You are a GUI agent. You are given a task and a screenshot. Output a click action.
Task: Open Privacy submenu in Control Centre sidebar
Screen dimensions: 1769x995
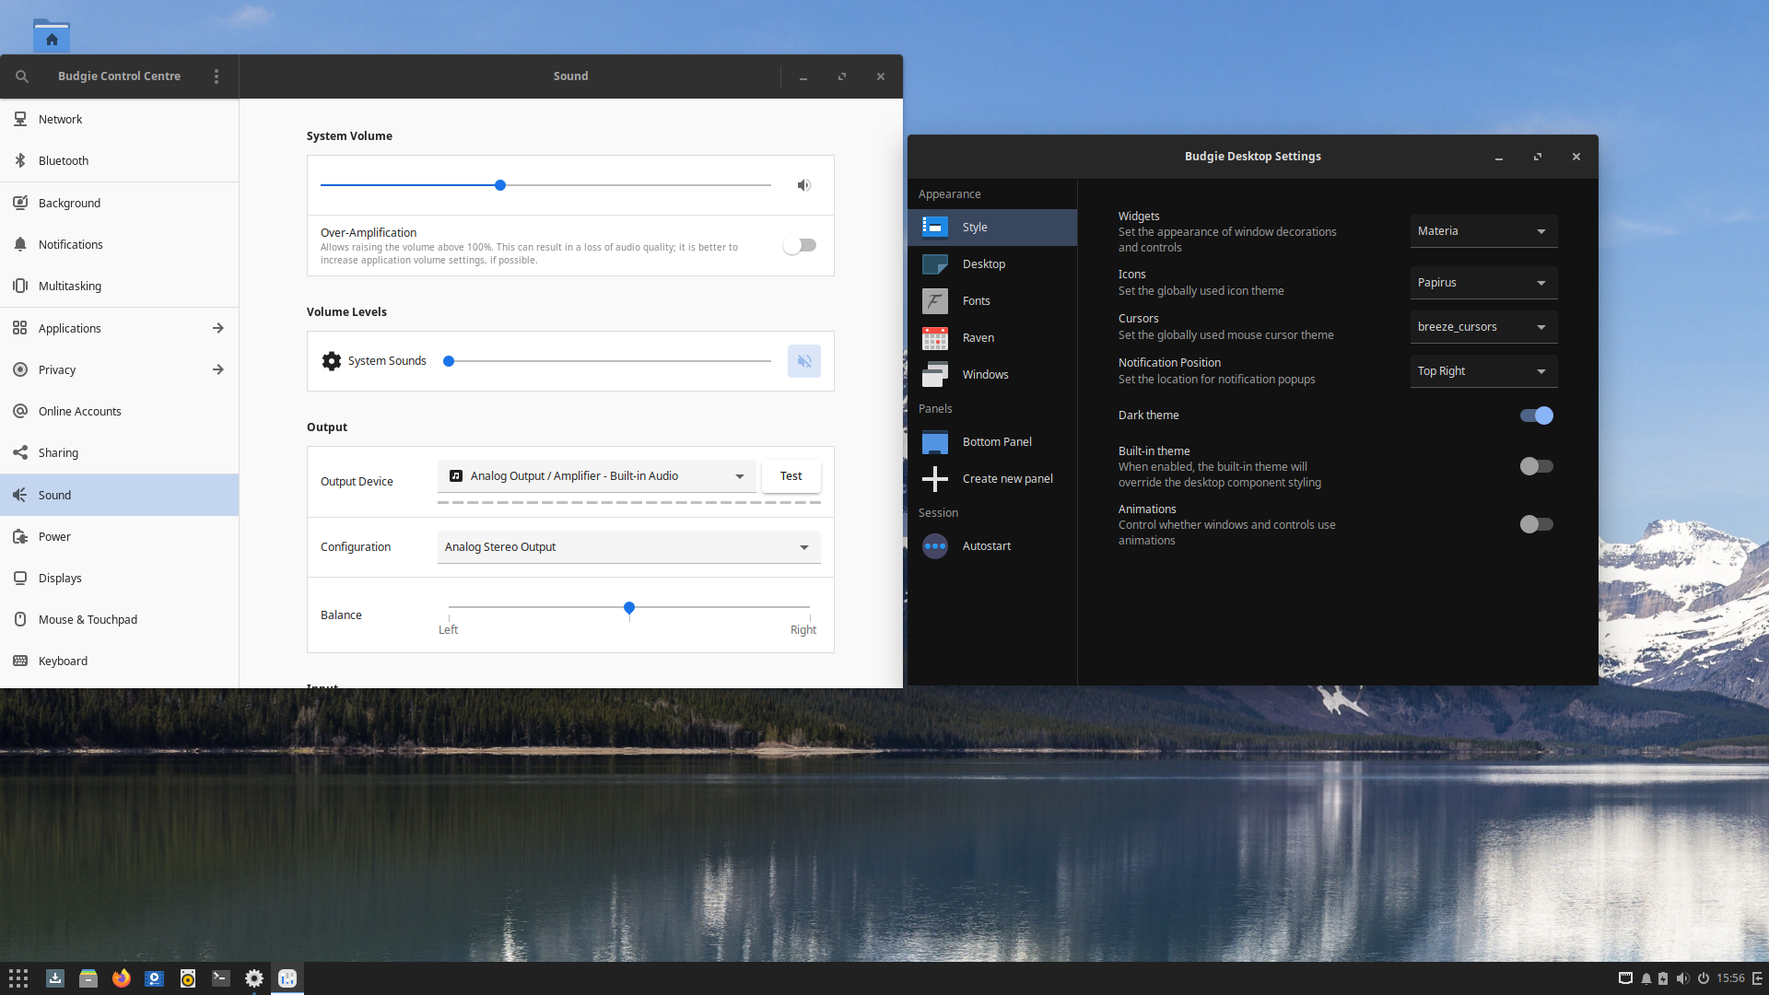click(120, 370)
